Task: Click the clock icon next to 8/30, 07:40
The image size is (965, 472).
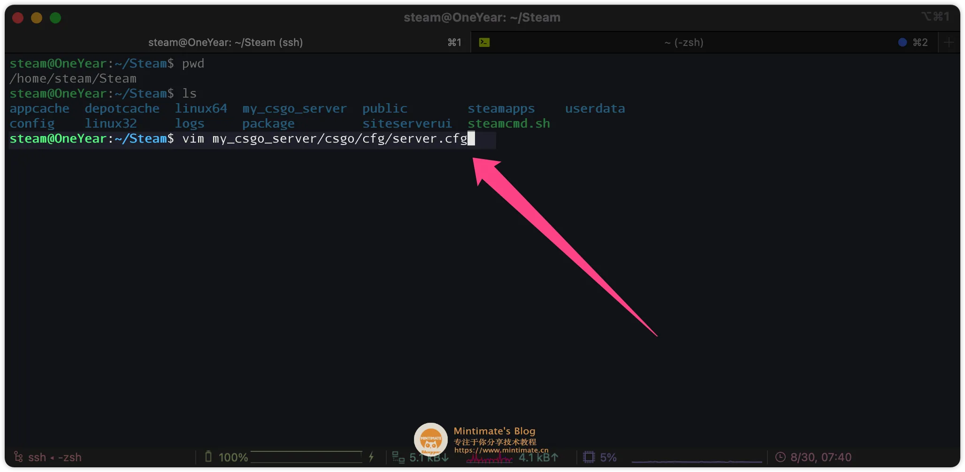Action: [x=780, y=457]
